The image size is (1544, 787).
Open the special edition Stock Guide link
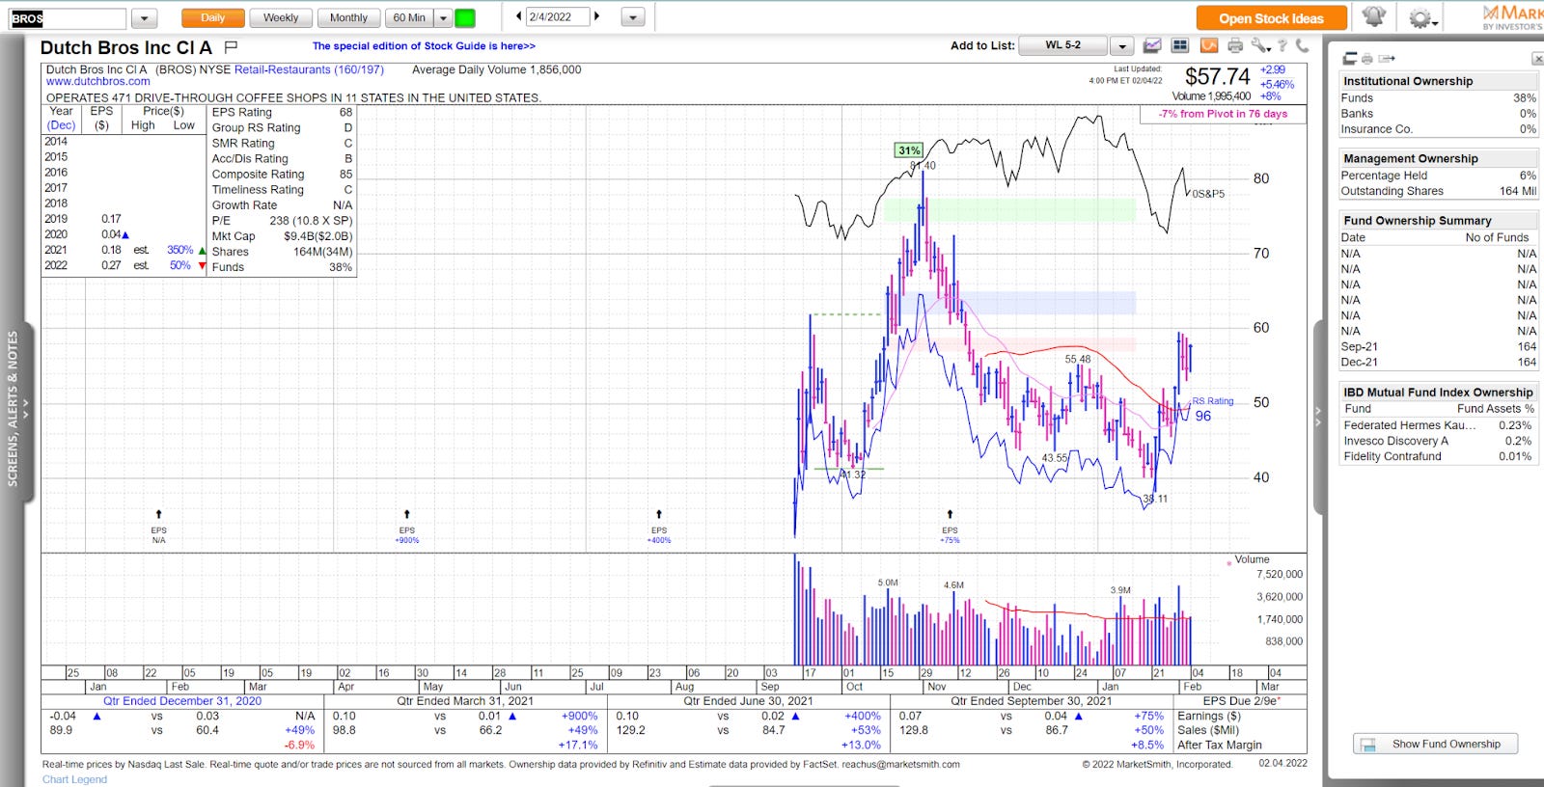pyautogui.click(x=424, y=46)
